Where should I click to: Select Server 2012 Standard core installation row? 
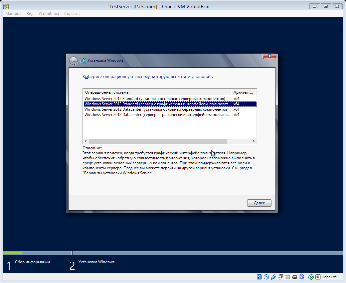pyautogui.click(x=170, y=99)
